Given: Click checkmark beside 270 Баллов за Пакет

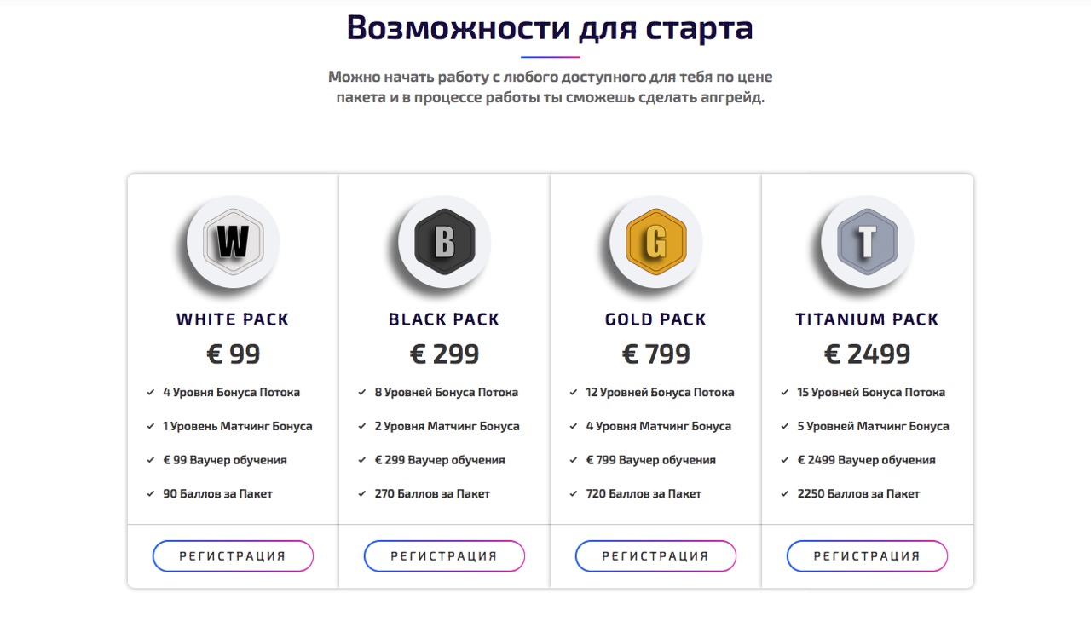Looking at the screenshot, I should 362,494.
